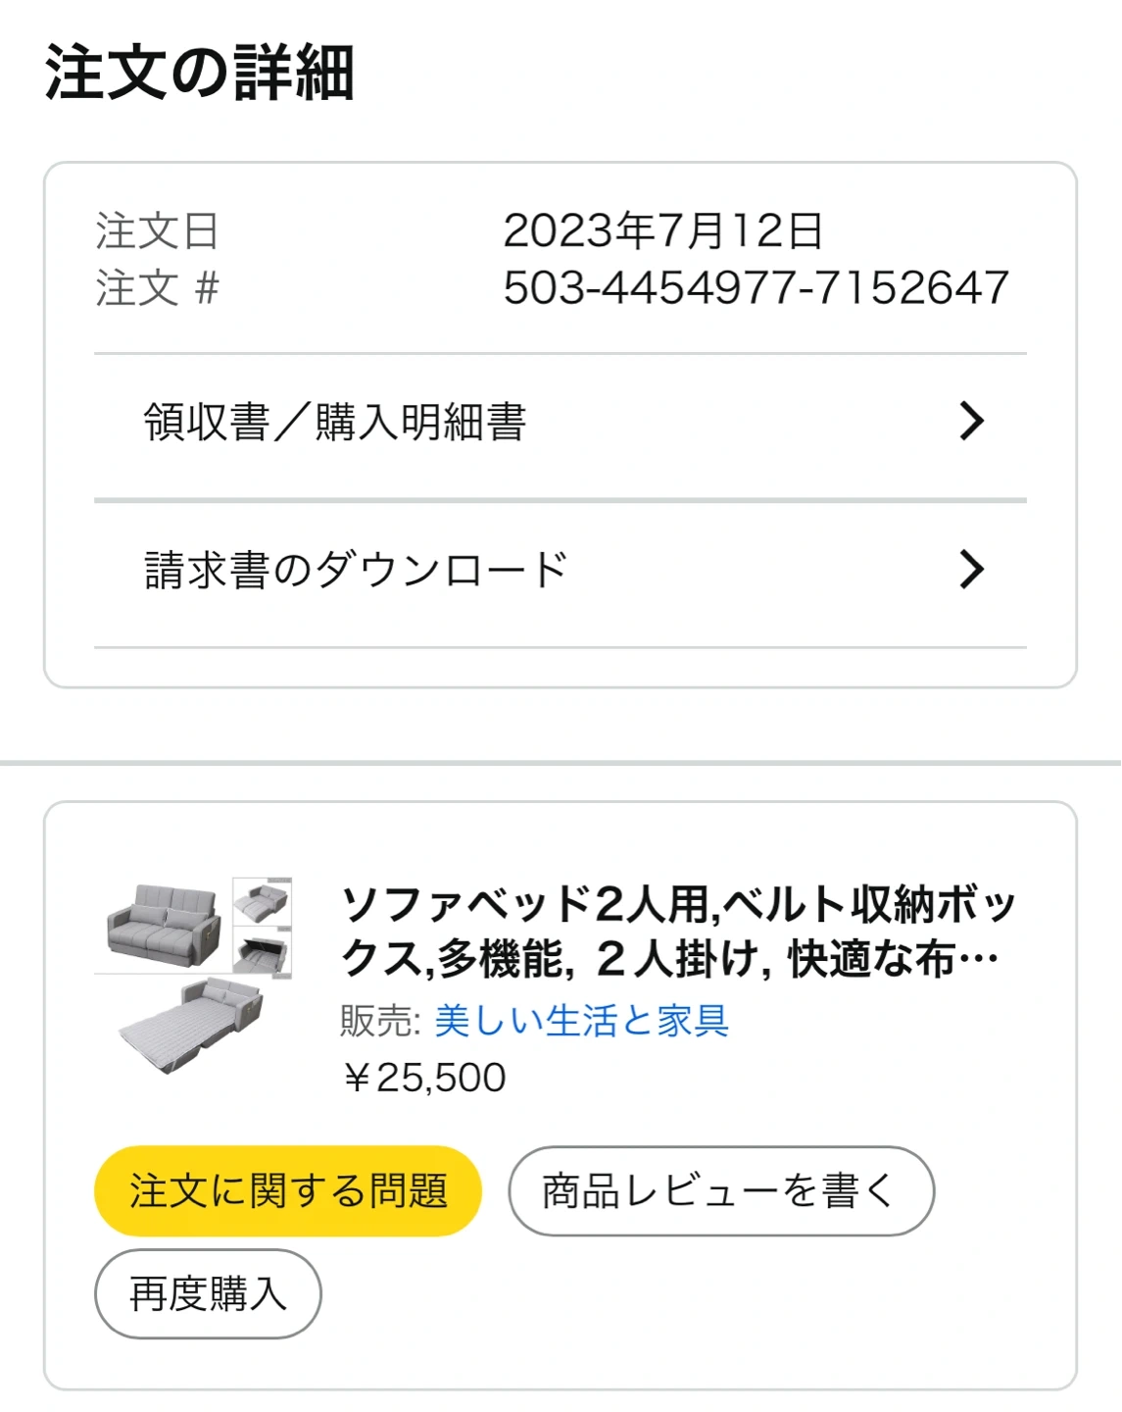Click the chevron beside 領収書／購入明細書
This screenshot has height=1412, width=1122.
point(971,422)
